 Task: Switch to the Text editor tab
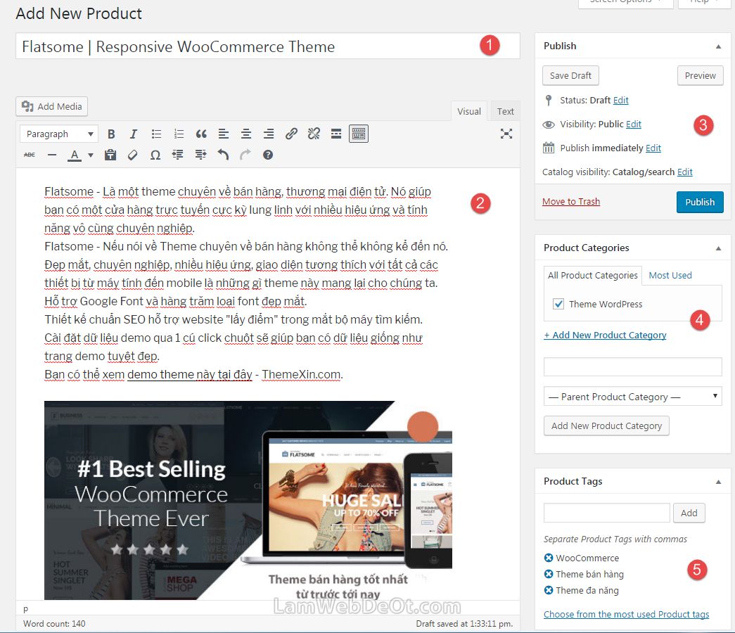[x=505, y=111]
